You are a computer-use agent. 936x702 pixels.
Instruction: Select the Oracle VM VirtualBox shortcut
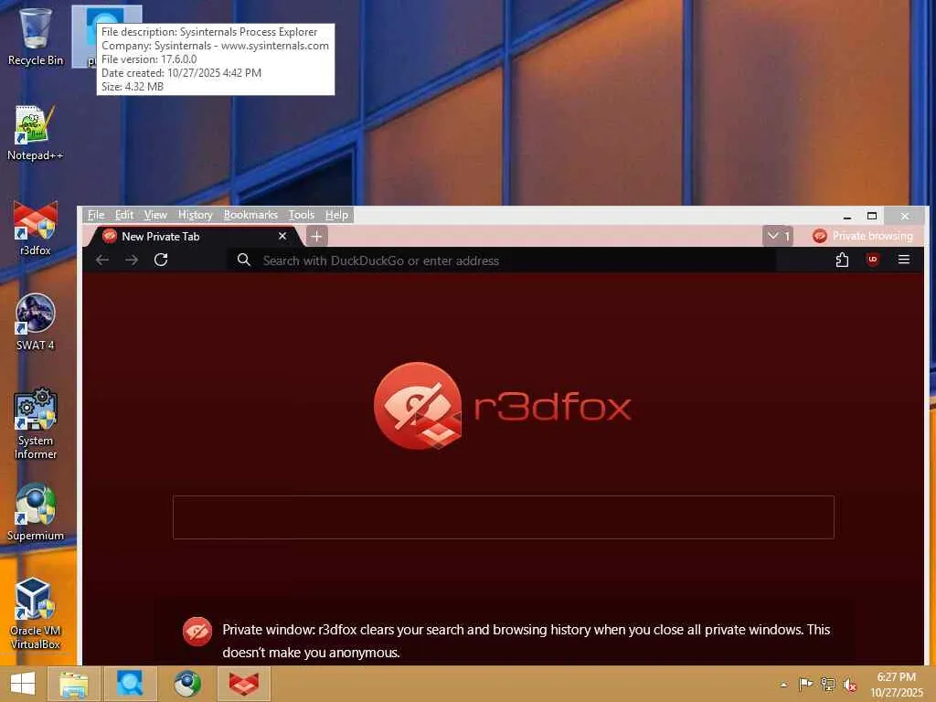[x=36, y=613]
